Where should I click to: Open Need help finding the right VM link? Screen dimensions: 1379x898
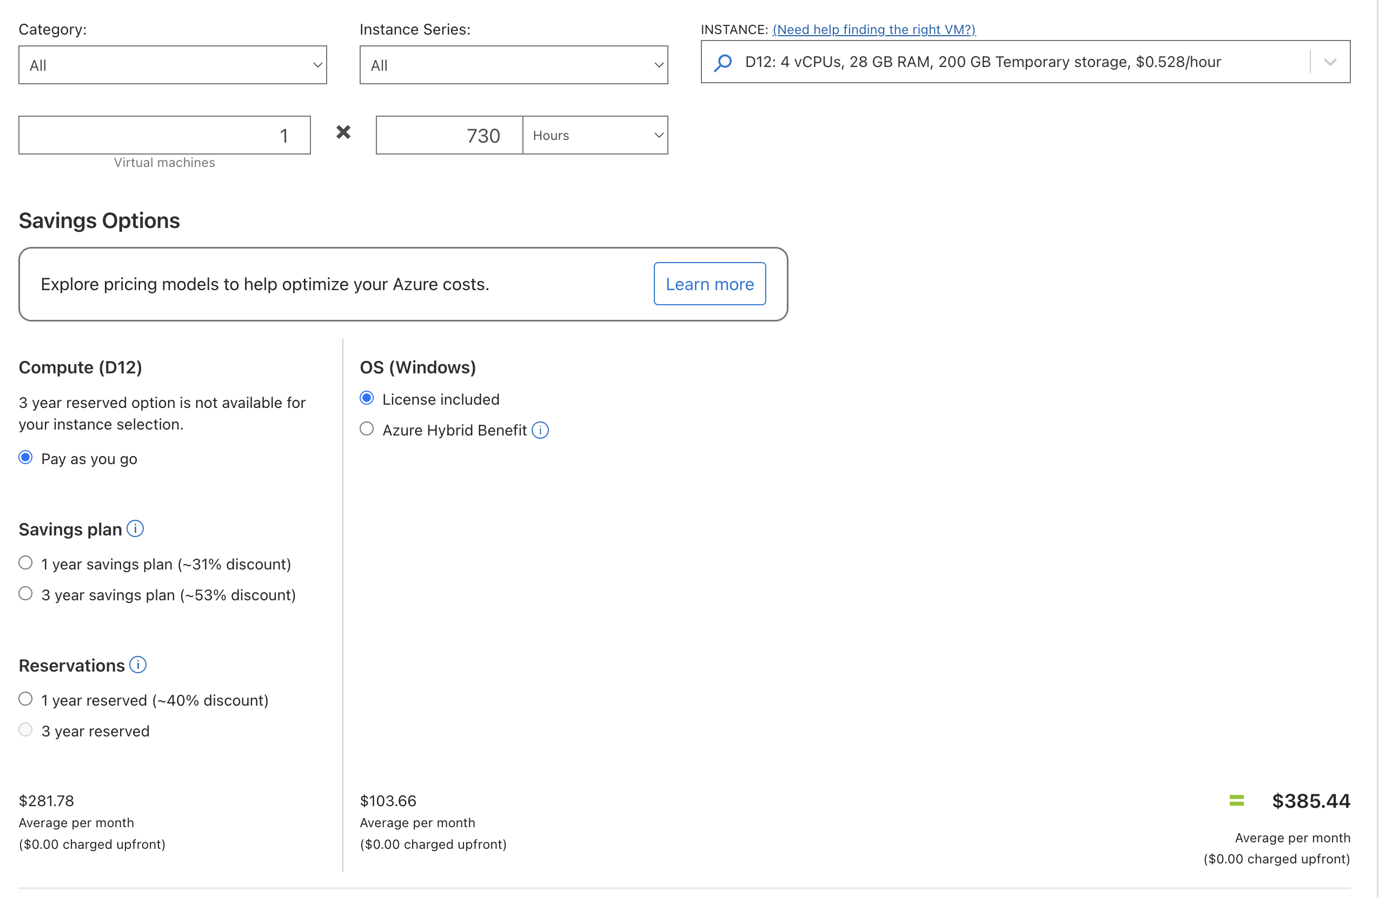coord(874,30)
